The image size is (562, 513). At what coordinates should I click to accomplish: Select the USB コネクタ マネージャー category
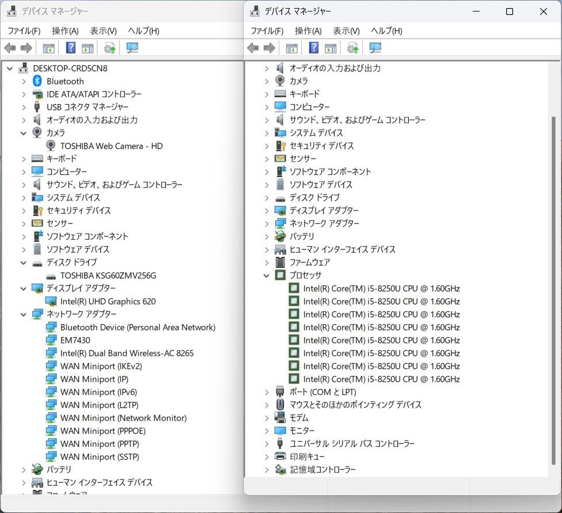(x=88, y=107)
